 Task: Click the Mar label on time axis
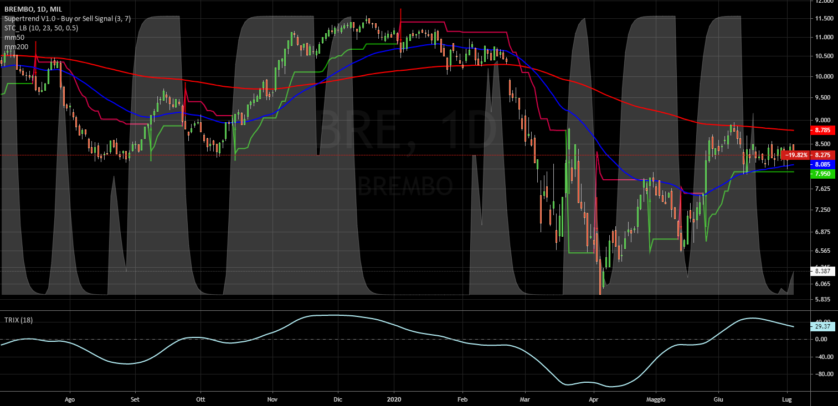(526, 398)
